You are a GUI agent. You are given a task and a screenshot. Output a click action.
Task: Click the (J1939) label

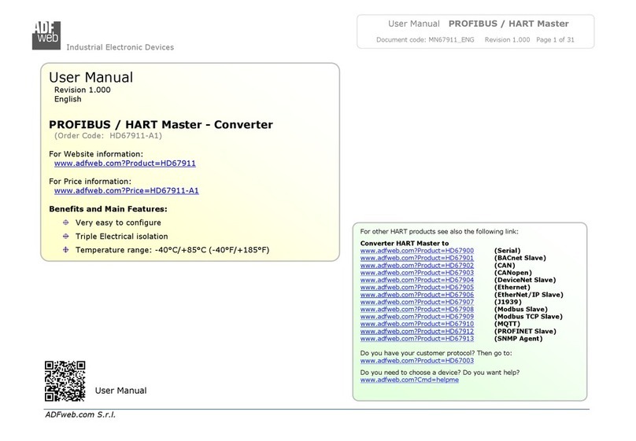coord(508,302)
